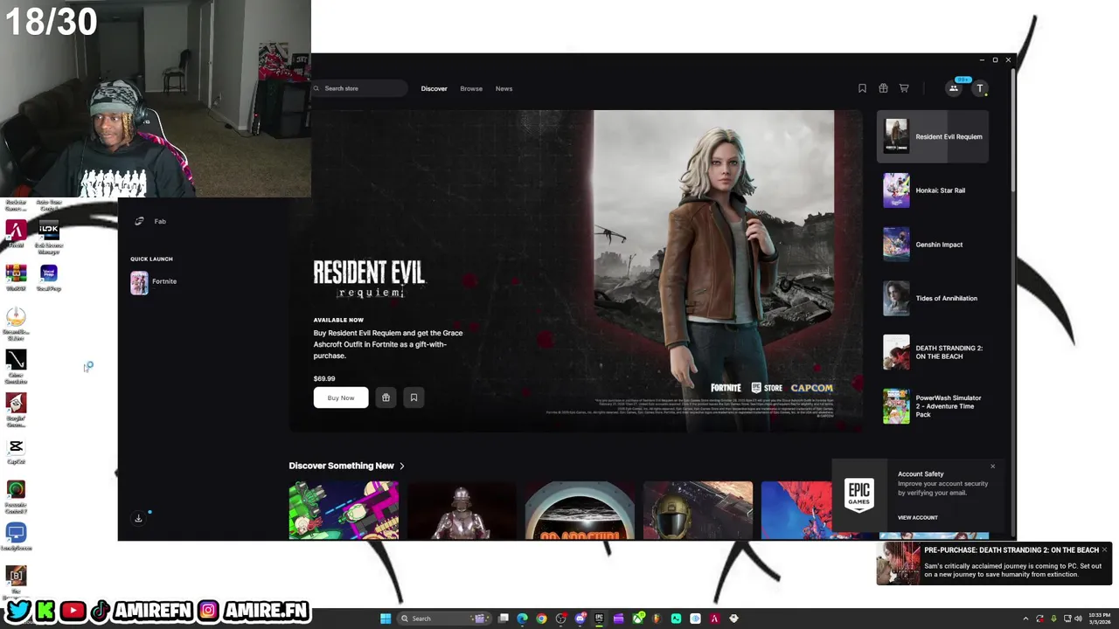
Task: Select DEATH STRANDING 2 in carousel list
Action: click(933, 352)
